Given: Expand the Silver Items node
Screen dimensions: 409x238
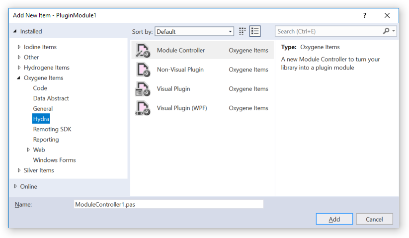Looking at the screenshot, I should click(x=19, y=170).
